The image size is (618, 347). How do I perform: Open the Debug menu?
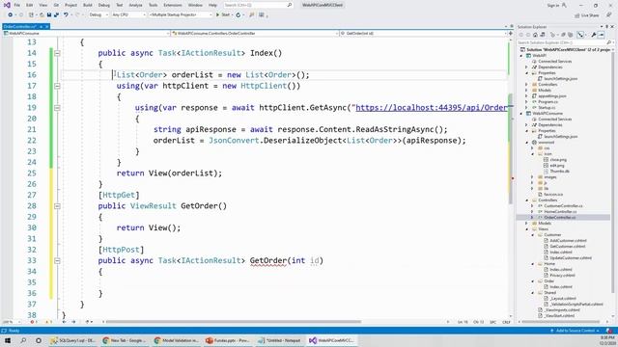(x=104, y=5)
